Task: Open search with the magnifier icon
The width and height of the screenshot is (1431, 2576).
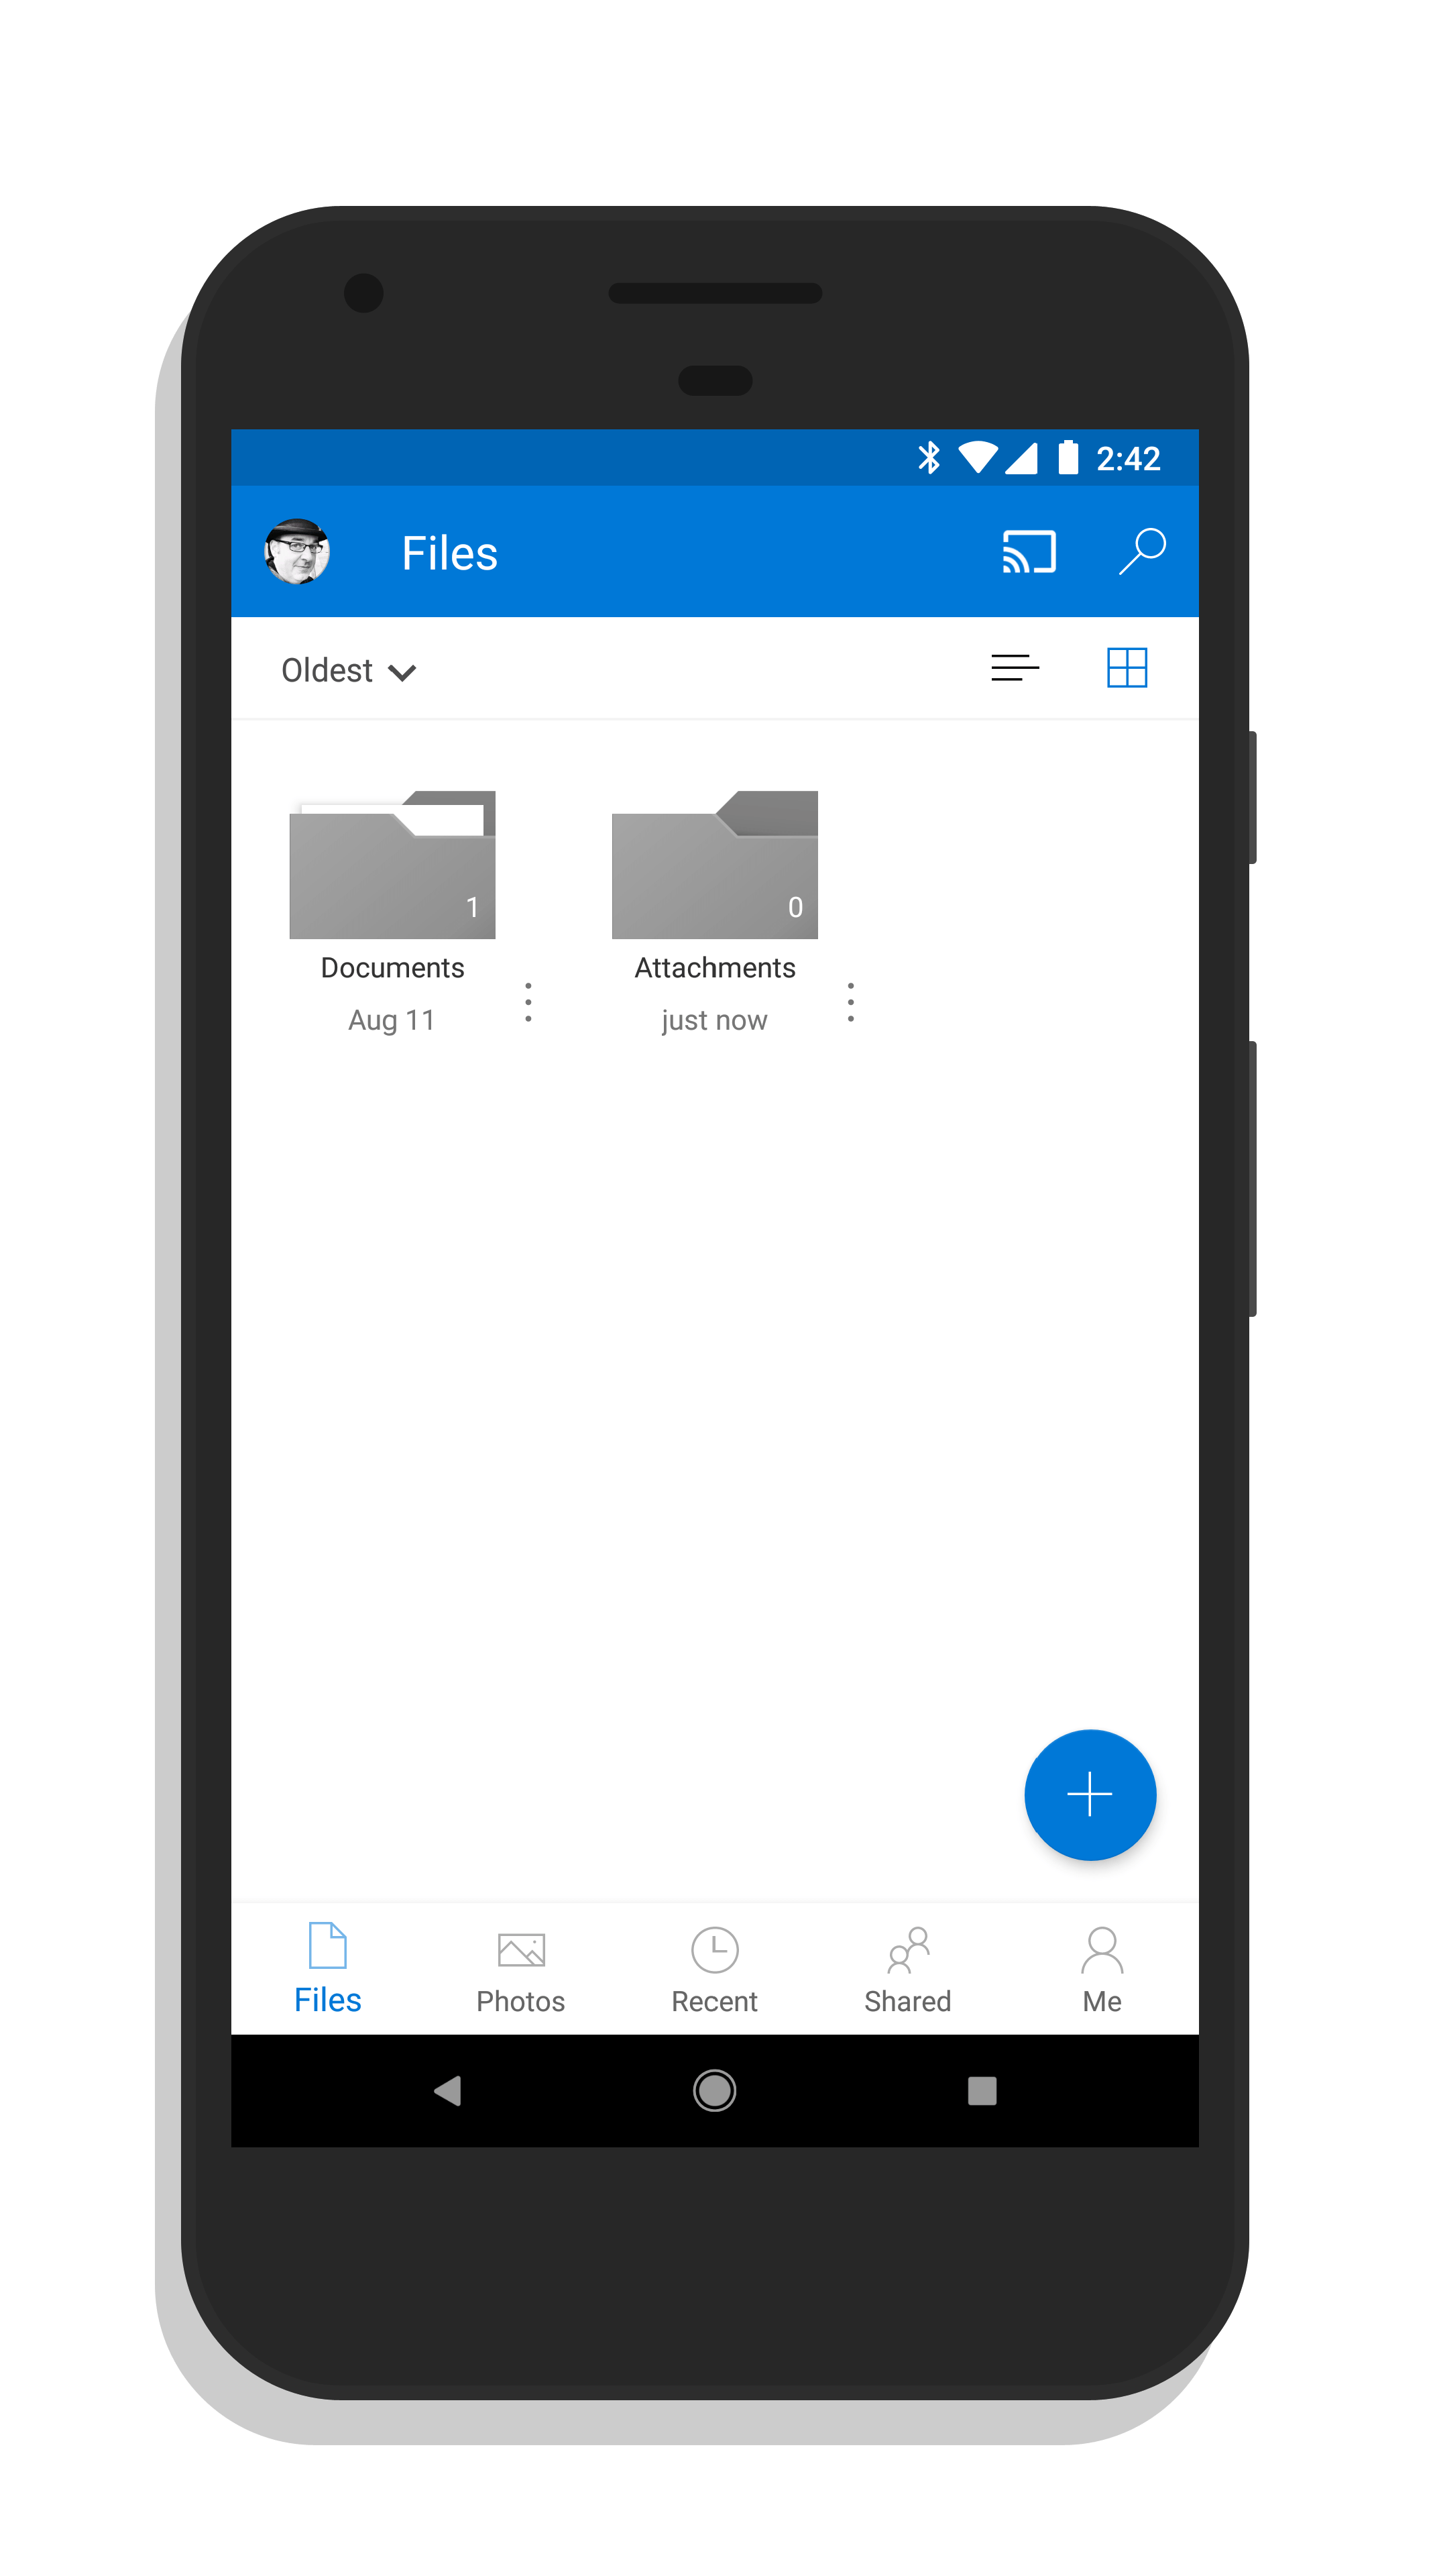Action: tap(1141, 551)
